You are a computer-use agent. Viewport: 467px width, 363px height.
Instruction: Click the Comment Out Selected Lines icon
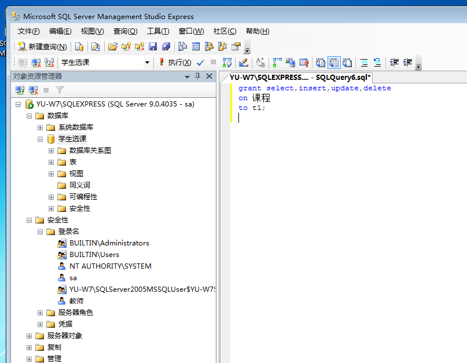(364, 63)
